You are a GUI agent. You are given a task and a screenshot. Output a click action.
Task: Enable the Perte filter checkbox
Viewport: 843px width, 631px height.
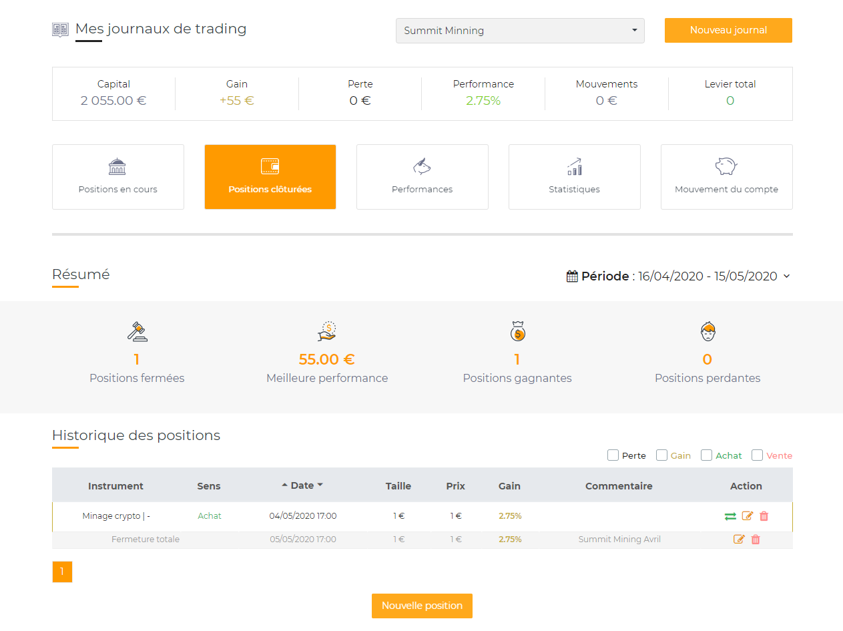tap(613, 455)
